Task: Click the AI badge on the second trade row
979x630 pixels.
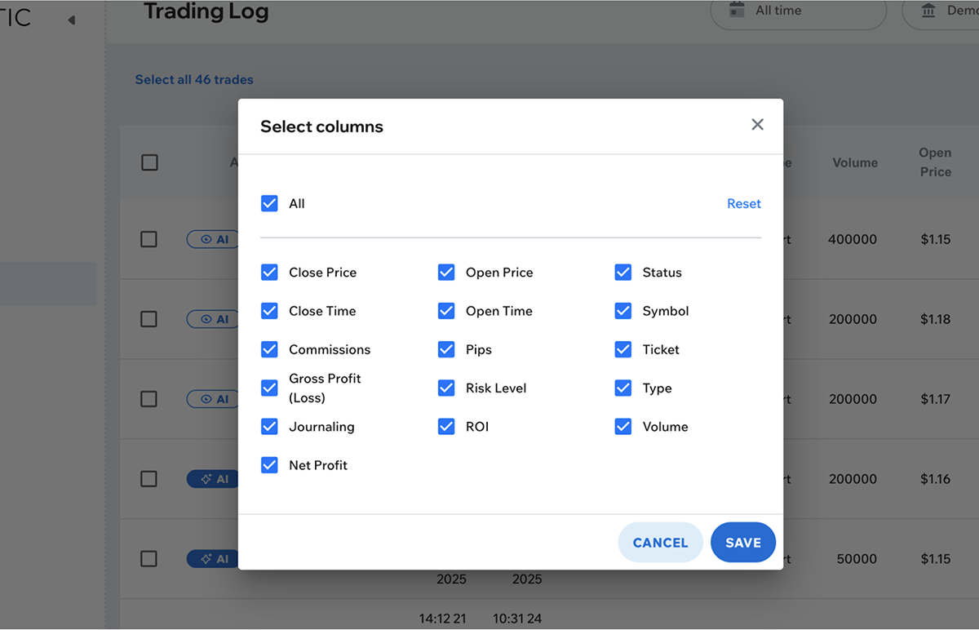Action: click(212, 319)
